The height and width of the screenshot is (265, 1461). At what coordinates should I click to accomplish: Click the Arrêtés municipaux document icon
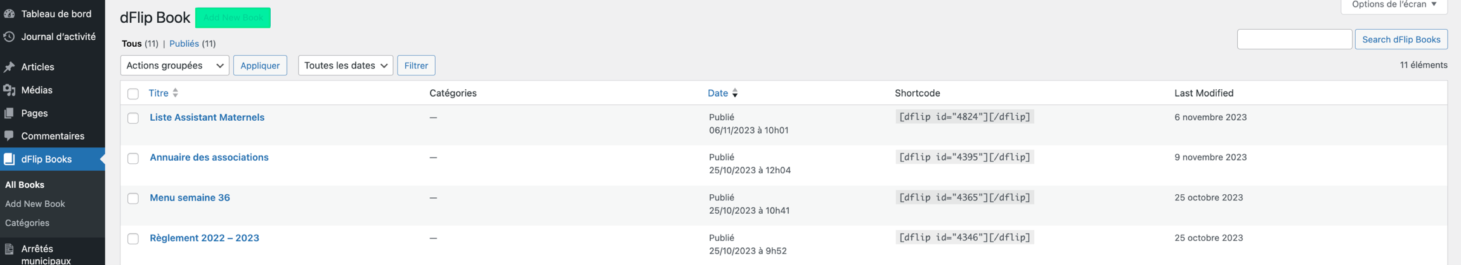click(x=10, y=249)
